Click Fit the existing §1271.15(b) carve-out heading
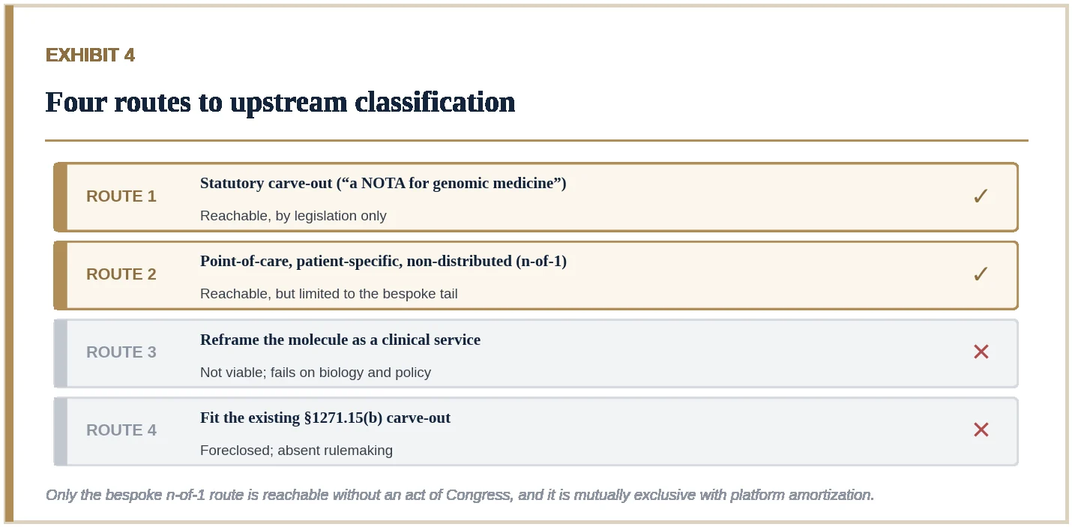The height and width of the screenshot is (527, 1072). click(325, 418)
